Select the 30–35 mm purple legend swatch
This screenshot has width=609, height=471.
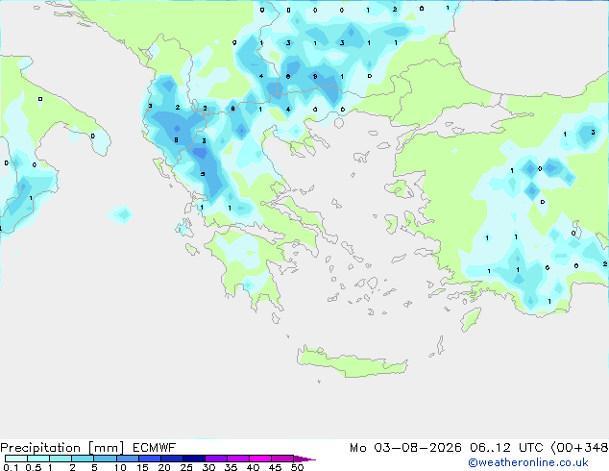click(x=215, y=459)
